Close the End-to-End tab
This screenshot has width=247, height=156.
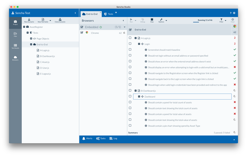coord(100,12)
